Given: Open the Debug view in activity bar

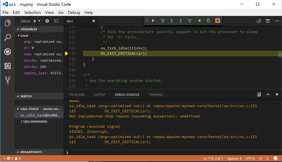Looking at the screenshot, I should point(8,52).
